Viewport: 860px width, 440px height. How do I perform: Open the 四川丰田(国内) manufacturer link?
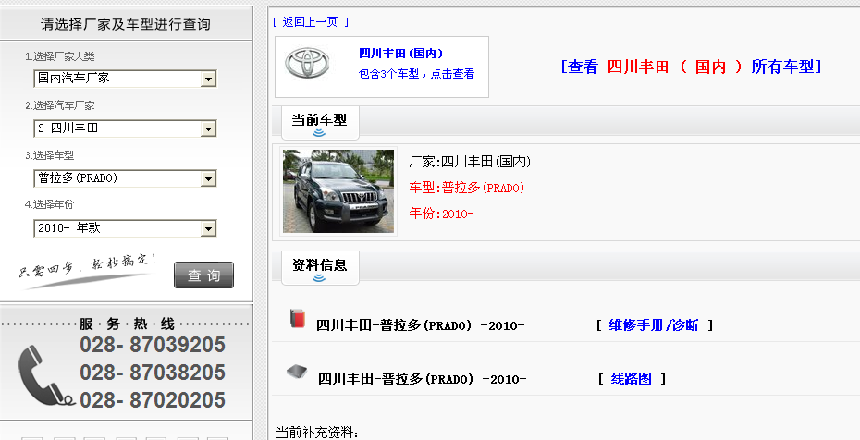point(401,53)
